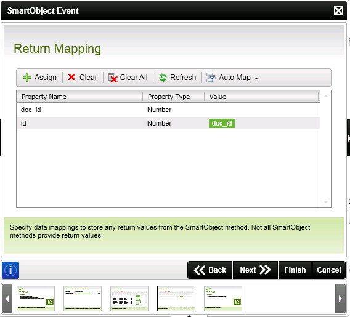350x317 pixels.
Task: Click the blue info icon
Action: click(x=10, y=270)
